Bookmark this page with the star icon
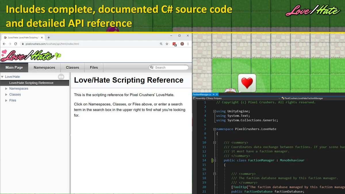Viewport: 345px width, 194px height. 167,44
